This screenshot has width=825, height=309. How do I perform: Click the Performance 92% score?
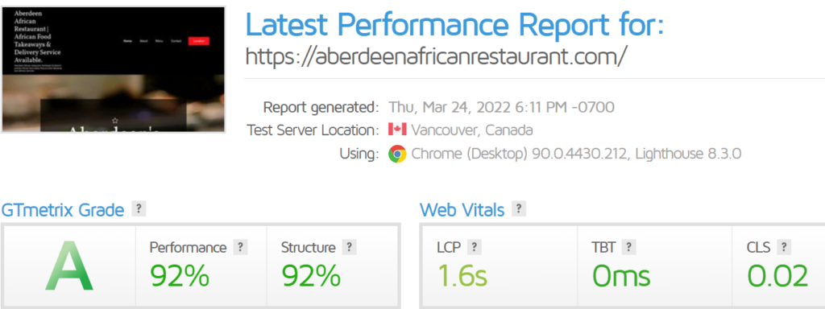180,276
